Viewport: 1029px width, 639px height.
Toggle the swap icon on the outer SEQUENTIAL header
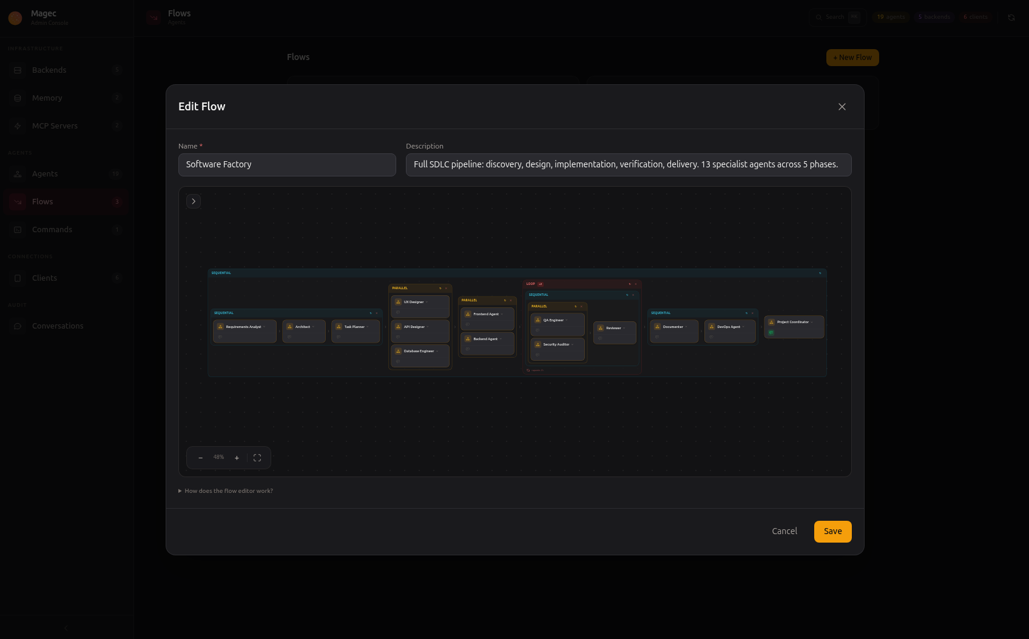pos(820,273)
